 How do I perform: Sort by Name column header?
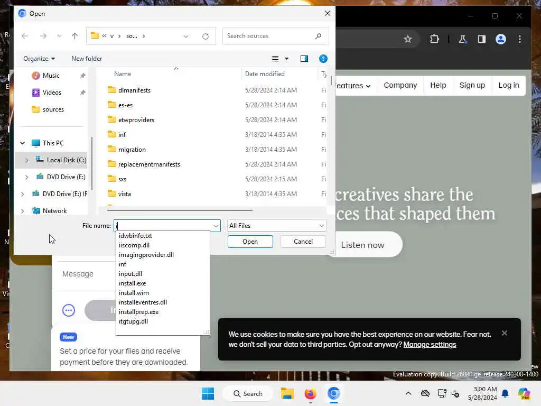[123, 74]
